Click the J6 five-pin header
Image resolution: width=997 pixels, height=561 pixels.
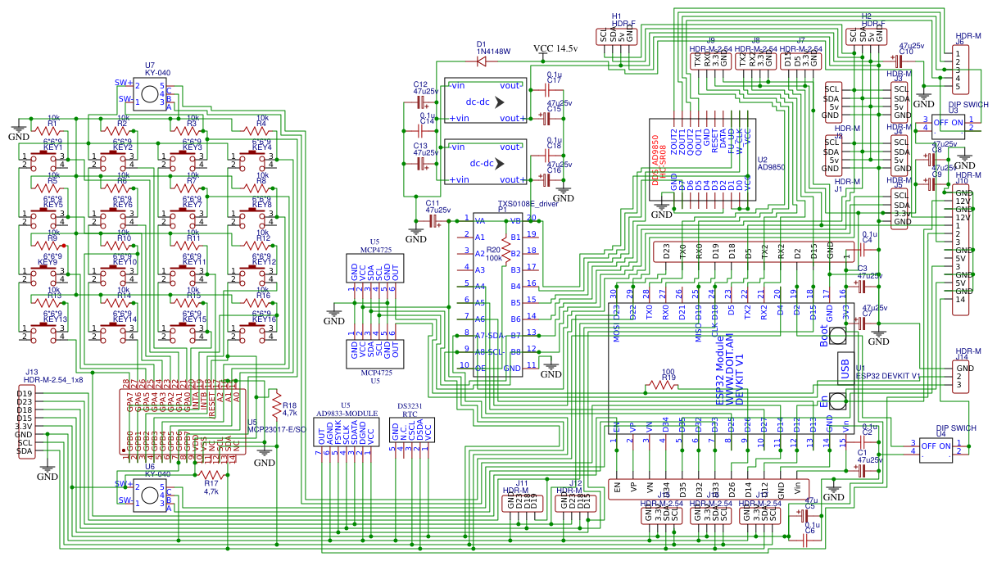pos(961,69)
